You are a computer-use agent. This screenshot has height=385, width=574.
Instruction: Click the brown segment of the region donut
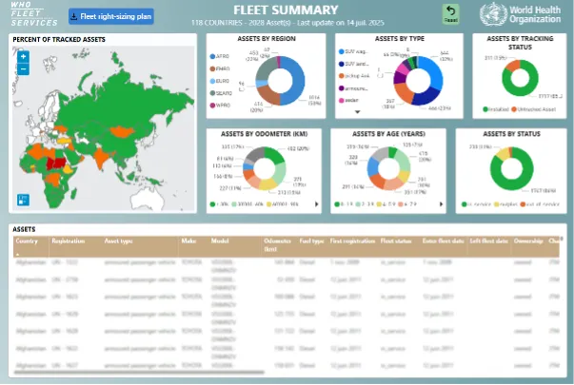267,94
